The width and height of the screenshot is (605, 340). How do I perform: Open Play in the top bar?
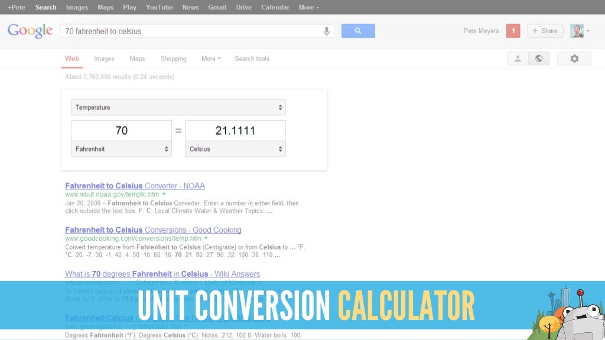click(129, 7)
